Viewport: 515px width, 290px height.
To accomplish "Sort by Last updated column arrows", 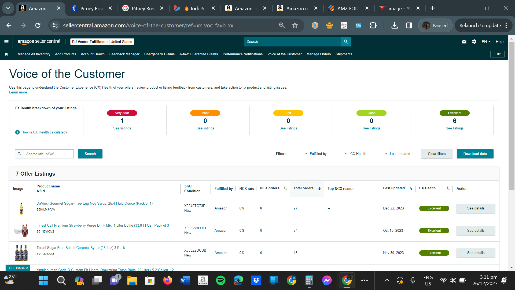I will [x=411, y=189].
